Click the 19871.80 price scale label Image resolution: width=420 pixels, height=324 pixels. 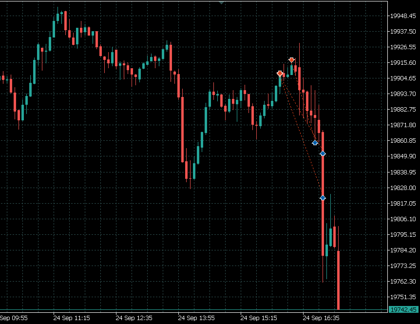(x=403, y=125)
